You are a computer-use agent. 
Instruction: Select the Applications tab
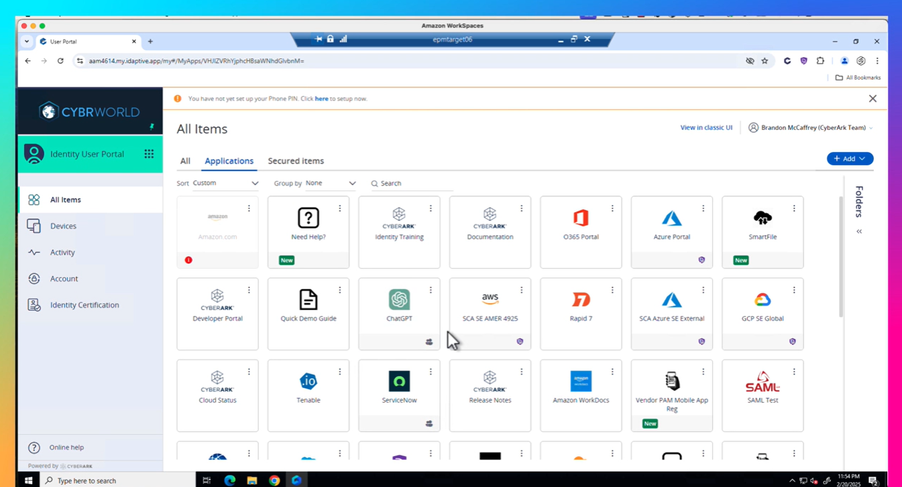(229, 161)
